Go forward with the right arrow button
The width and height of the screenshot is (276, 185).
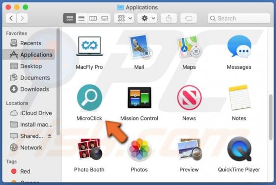click(x=22, y=18)
